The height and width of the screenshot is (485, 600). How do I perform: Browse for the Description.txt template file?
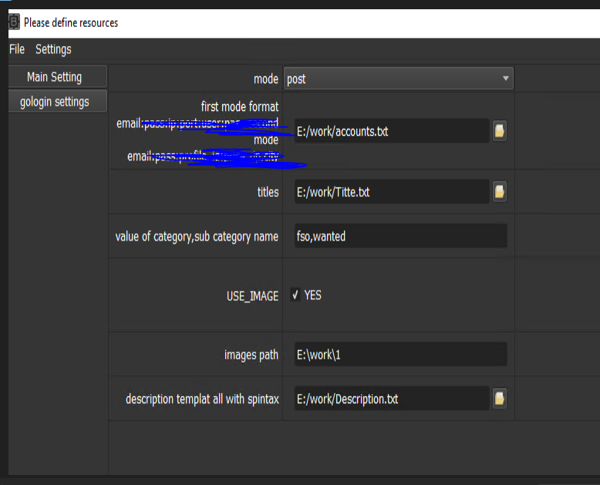click(x=500, y=399)
